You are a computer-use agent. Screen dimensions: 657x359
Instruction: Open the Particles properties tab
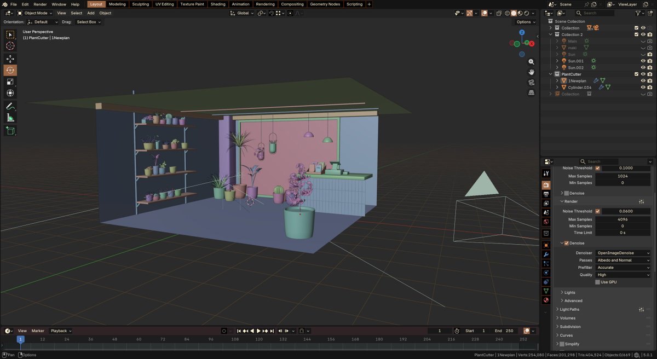coord(546,264)
